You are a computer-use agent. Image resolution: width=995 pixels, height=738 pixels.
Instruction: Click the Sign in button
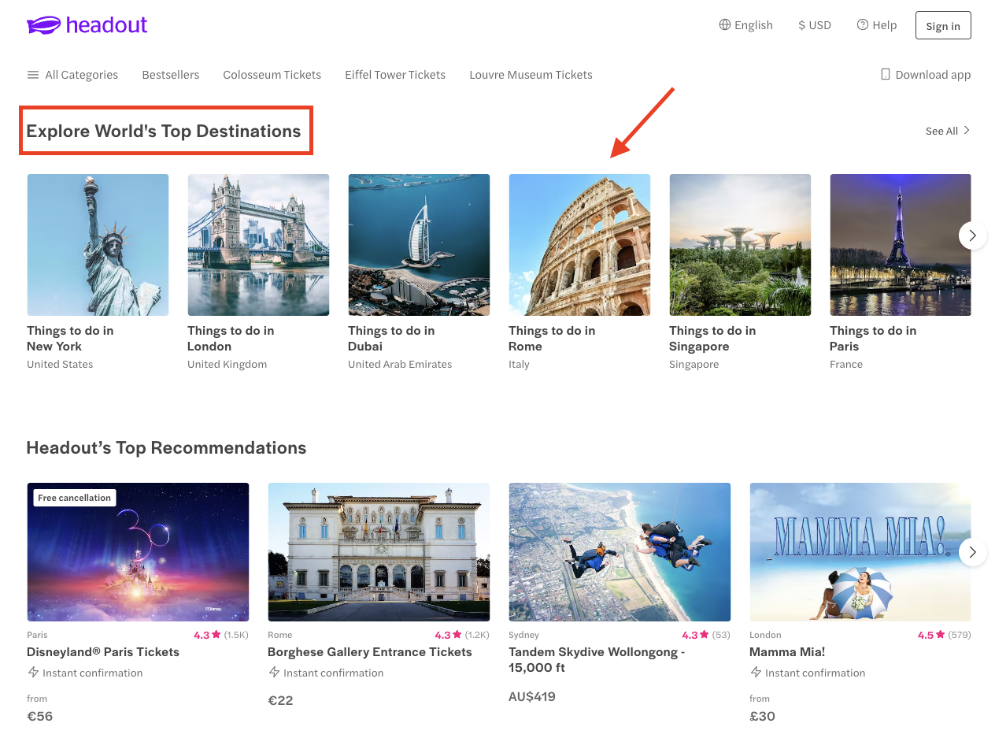click(943, 24)
